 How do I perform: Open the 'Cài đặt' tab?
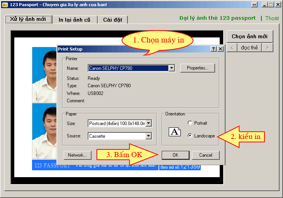click(x=112, y=20)
